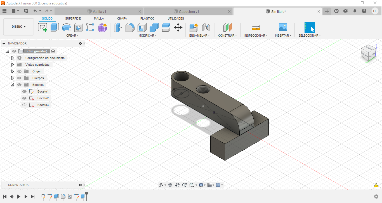Open the timeline settings gear

pos(376,197)
